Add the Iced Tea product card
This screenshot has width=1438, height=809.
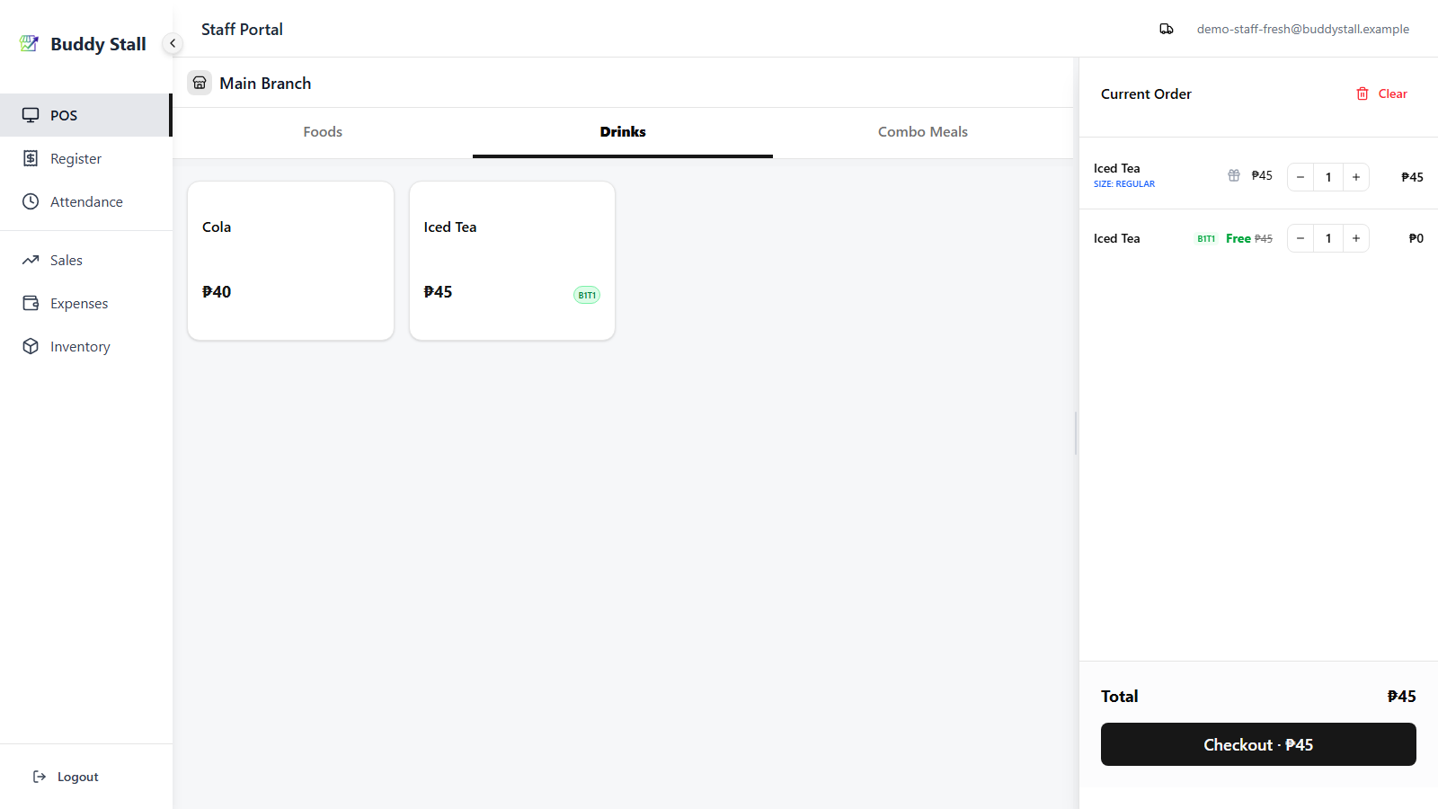[x=512, y=261]
